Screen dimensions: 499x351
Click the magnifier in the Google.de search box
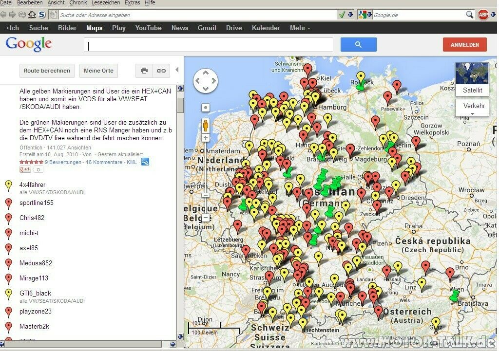click(469, 15)
